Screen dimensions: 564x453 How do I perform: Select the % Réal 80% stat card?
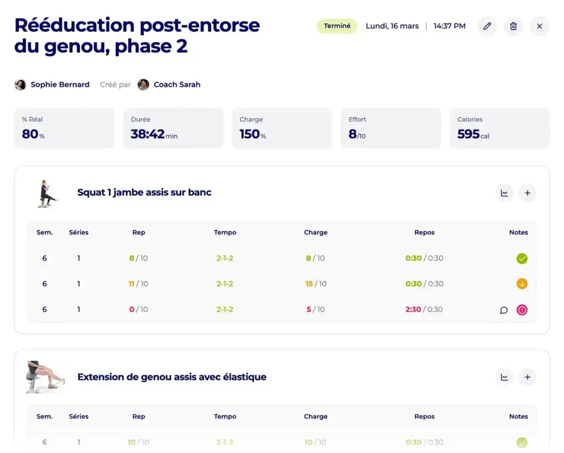point(64,128)
